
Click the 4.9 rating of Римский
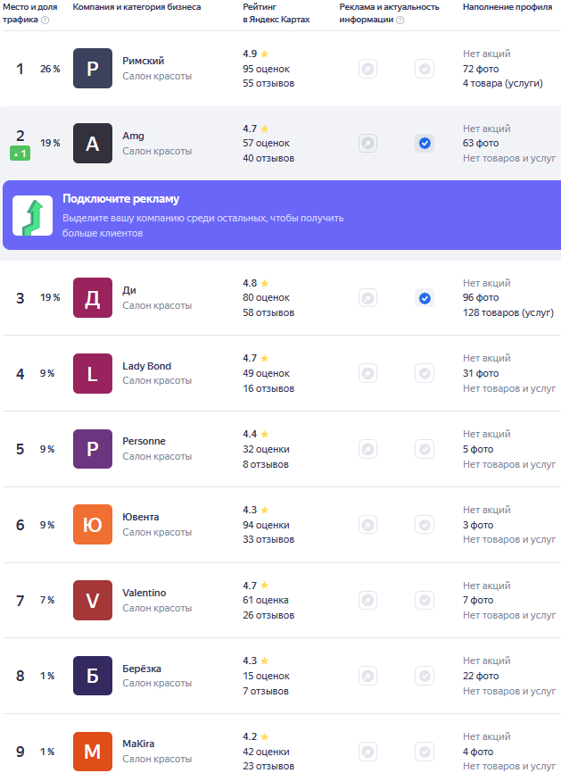tap(250, 54)
